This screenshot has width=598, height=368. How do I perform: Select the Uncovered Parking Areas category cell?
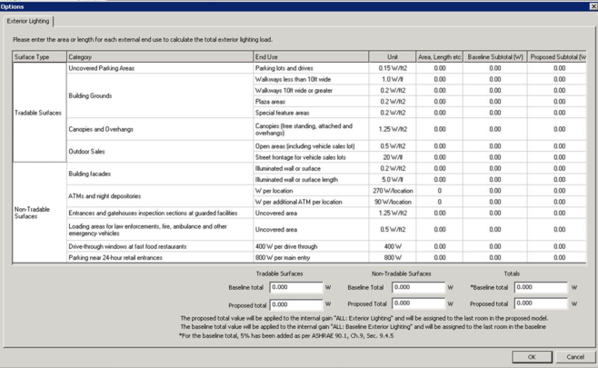(x=160, y=68)
